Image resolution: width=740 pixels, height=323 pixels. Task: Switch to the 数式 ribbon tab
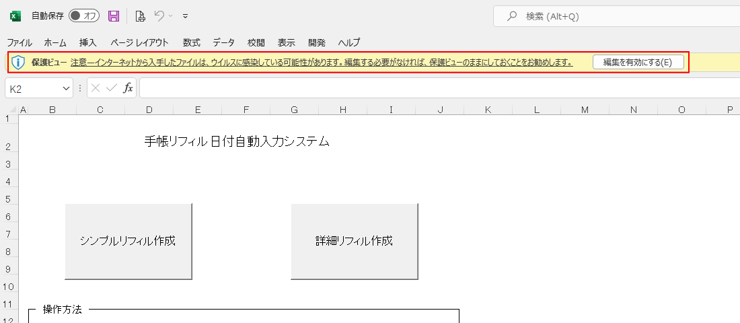192,42
